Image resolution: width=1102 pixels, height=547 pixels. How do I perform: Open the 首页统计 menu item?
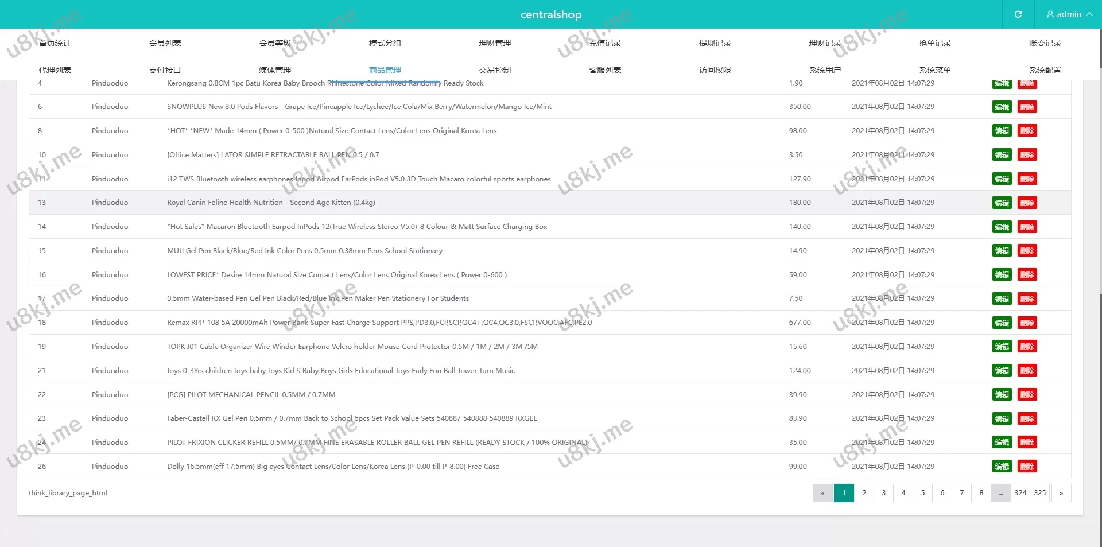click(55, 43)
